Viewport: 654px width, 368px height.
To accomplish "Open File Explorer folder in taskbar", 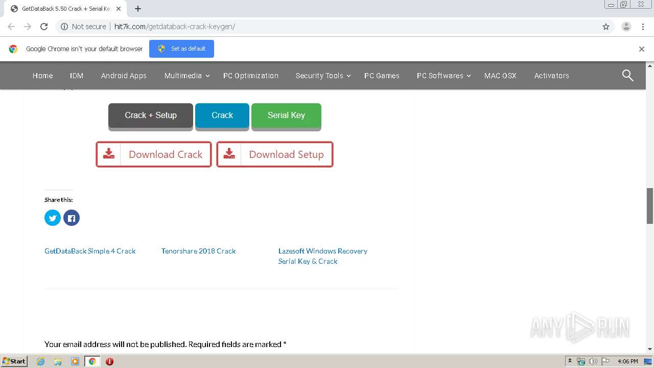I will point(58,361).
